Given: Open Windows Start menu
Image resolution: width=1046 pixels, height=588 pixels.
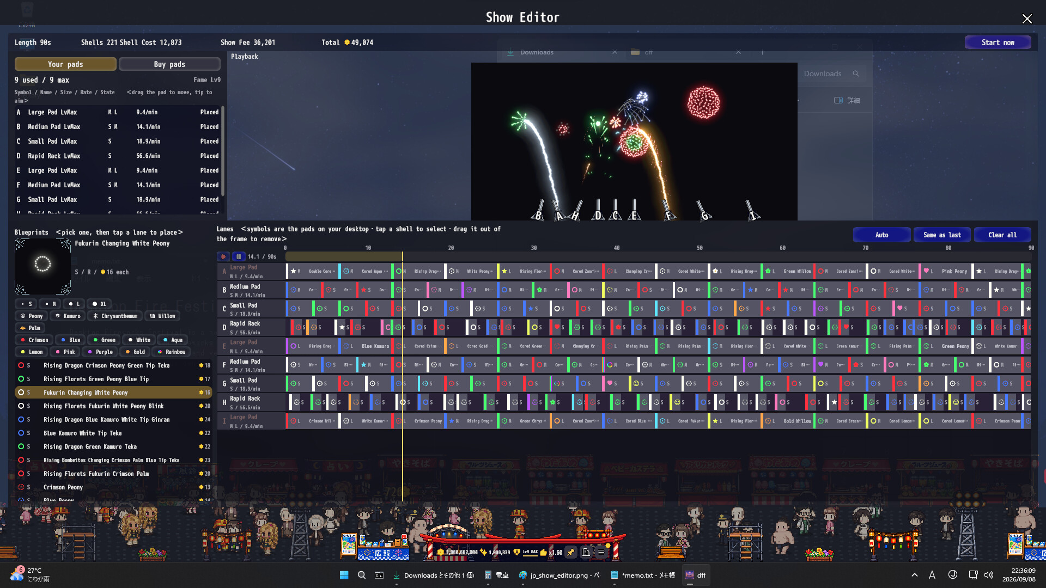Looking at the screenshot, I should coord(344,575).
